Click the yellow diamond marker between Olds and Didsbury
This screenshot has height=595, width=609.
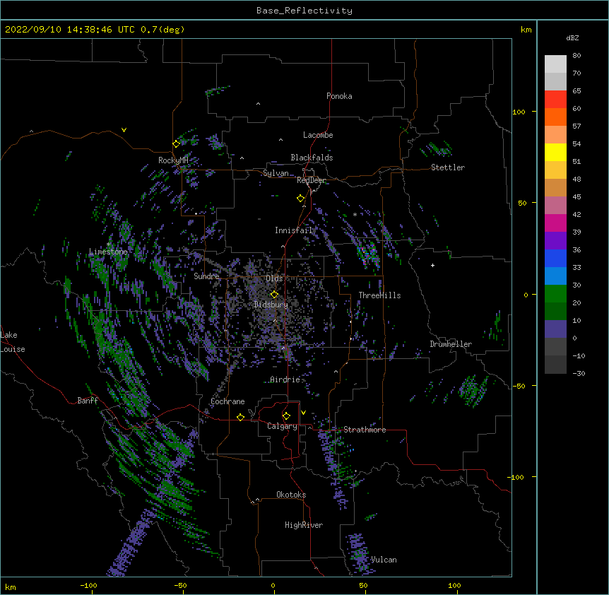pyautogui.click(x=274, y=294)
